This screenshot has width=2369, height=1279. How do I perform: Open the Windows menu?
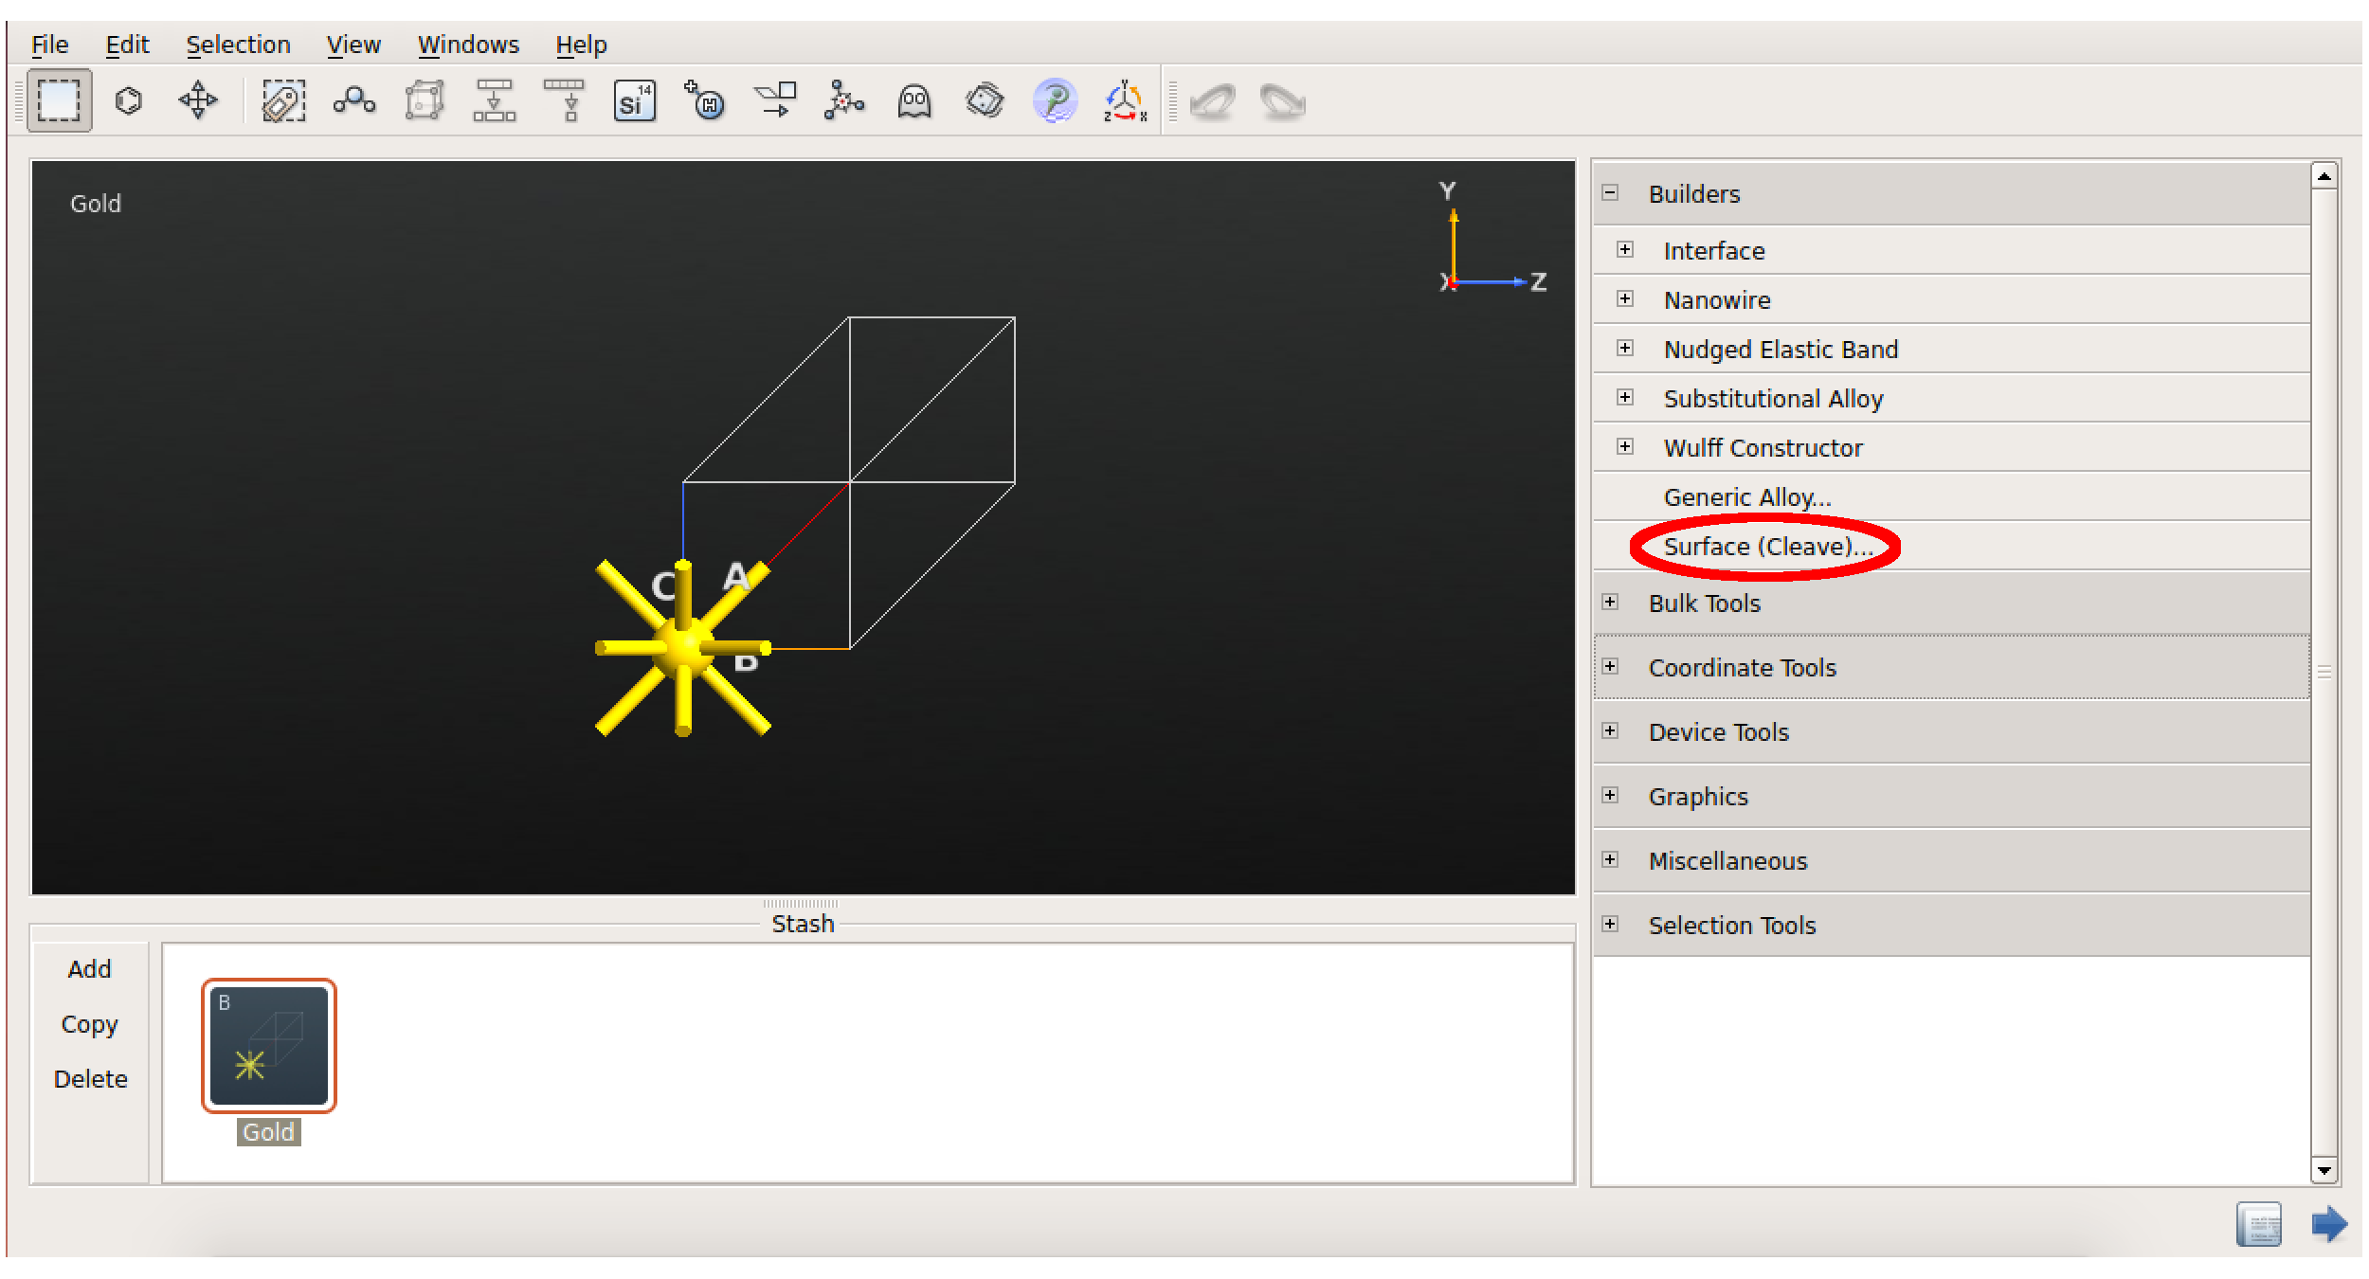(468, 45)
